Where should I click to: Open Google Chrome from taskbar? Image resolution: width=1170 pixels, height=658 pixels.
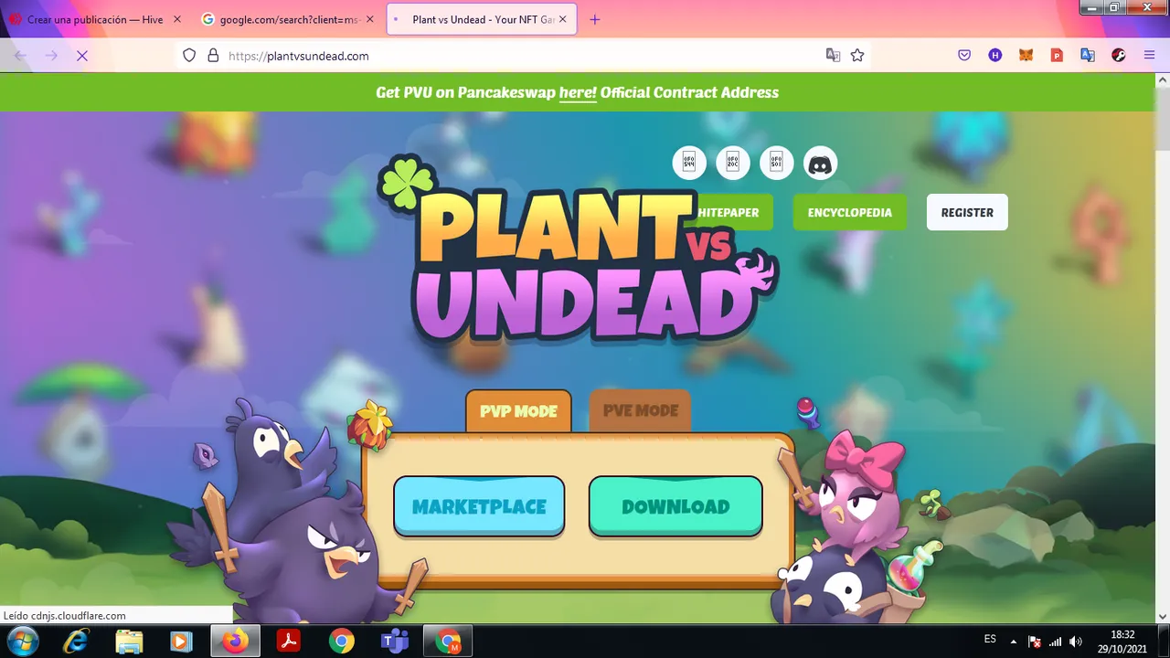(342, 642)
